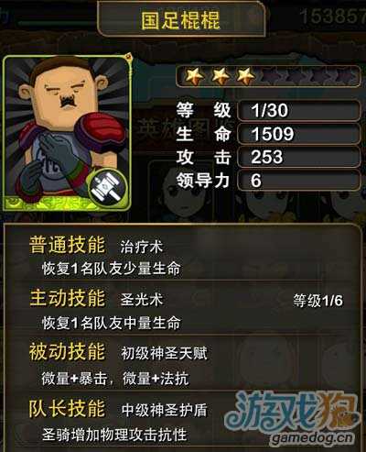Click the 领导力 6 value field
Viewport: 366px width, 452px height.
coord(298,181)
